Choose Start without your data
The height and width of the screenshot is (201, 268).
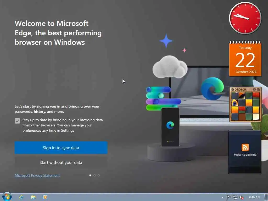pyautogui.click(x=61, y=162)
